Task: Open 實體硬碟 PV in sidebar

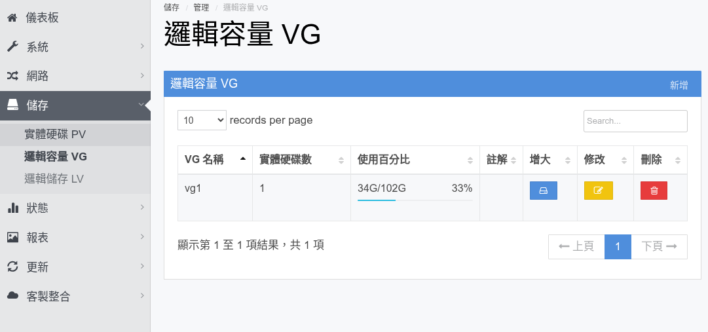Action: click(x=55, y=134)
